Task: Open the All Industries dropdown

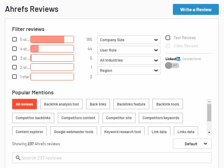Action: tap(129, 60)
